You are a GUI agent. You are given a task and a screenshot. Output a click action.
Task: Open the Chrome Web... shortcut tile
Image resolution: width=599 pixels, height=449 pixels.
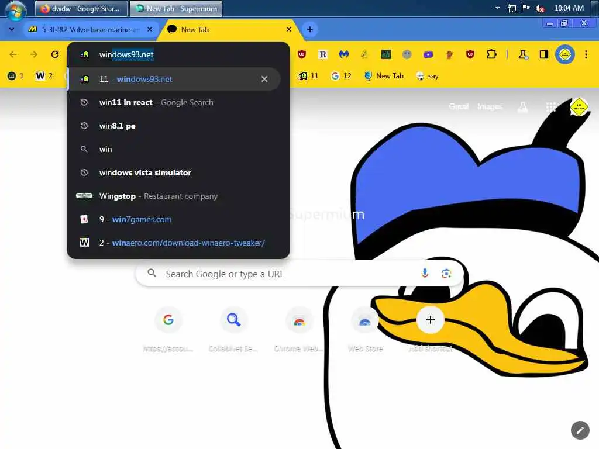pos(299,329)
